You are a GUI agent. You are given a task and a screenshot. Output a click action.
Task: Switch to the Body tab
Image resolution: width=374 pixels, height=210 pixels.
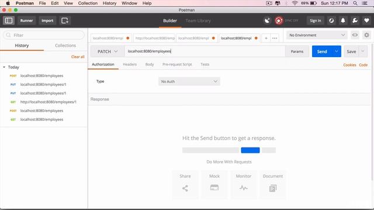click(x=150, y=64)
